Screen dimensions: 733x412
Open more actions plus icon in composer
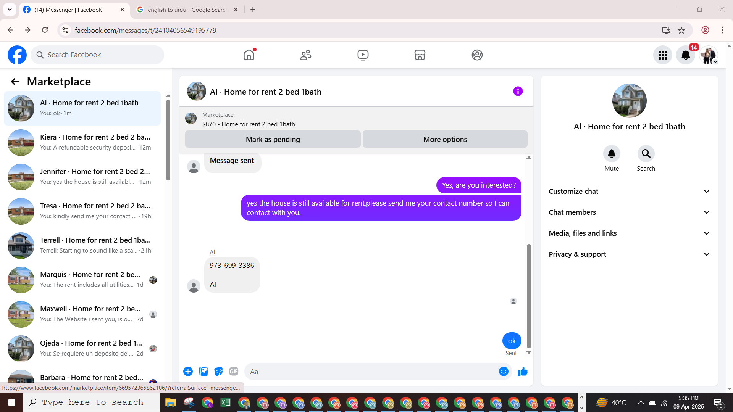pos(188,372)
